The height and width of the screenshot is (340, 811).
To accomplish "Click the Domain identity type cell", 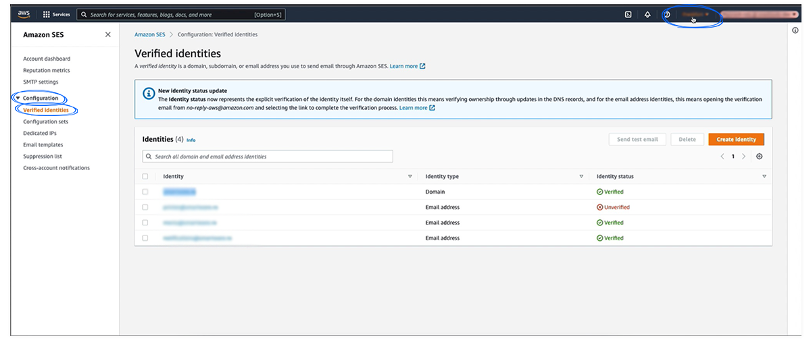I will [435, 192].
